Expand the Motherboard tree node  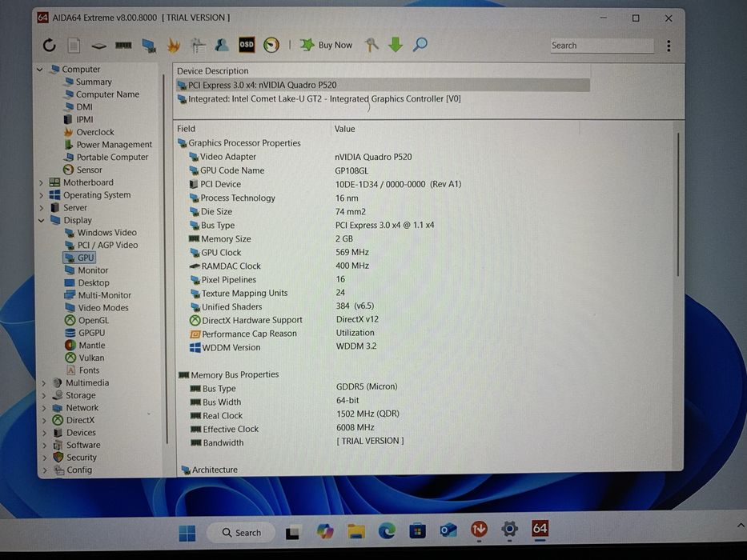pyautogui.click(x=42, y=183)
